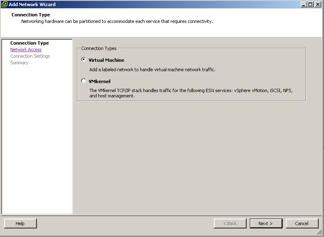Viewport: 324px width, 237px height.
Task: Click the Virtual Machine network description text
Action: (x=152, y=70)
